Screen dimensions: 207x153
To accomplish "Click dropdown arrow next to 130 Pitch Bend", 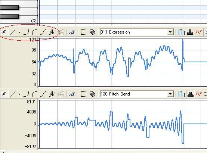I will (170, 94).
